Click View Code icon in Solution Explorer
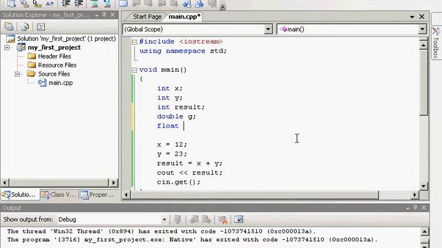The width and height of the screenshot is (442, 248). click(41, 27)
